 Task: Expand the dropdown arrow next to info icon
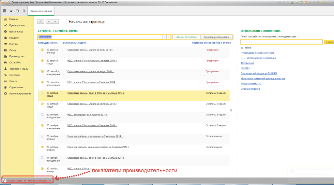(326, 3)
